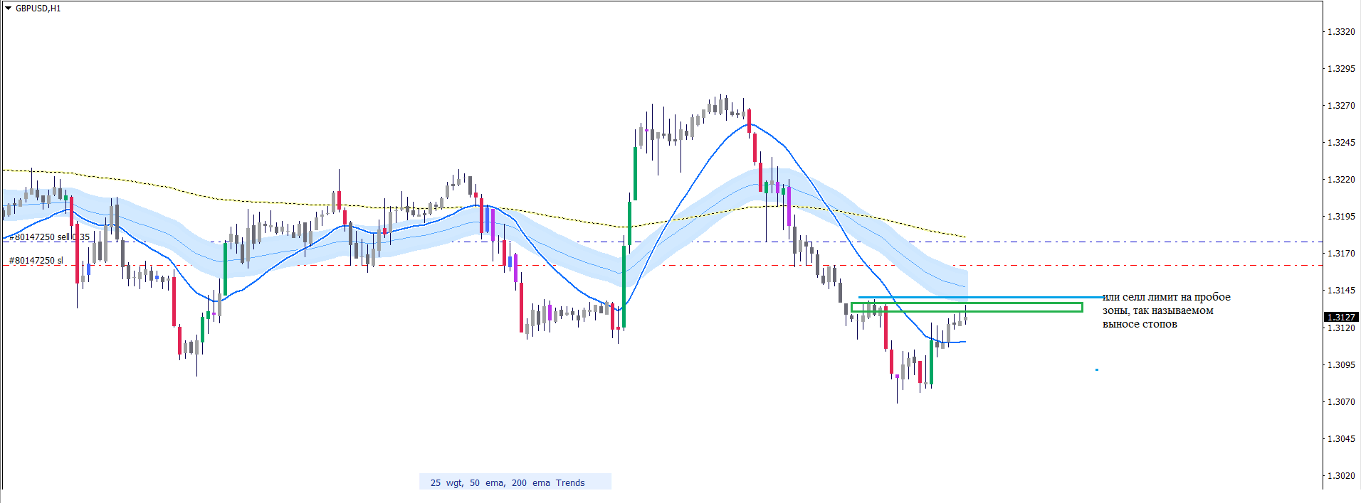Select the Russian text annotation on chart
1361x503 pixels.
pos(1166,310)
